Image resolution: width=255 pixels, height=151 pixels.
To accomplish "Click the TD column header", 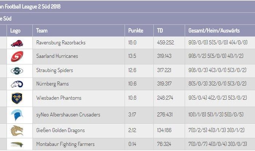I will (160, 31).
